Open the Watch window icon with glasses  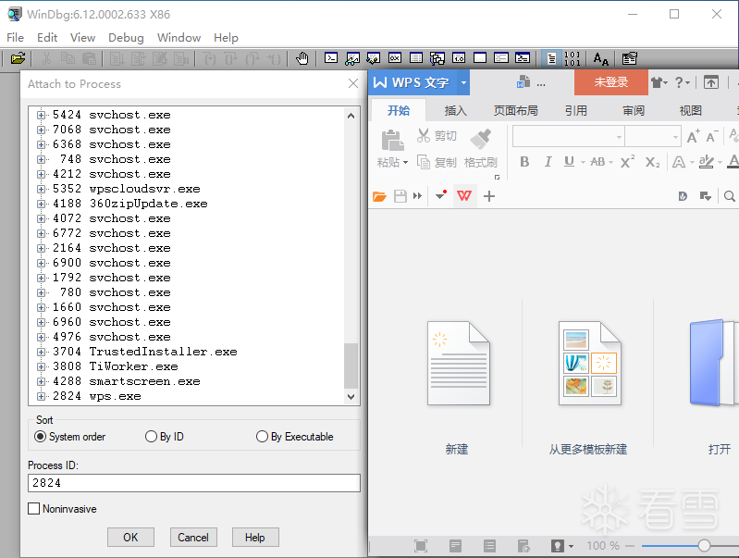[352, 58]
